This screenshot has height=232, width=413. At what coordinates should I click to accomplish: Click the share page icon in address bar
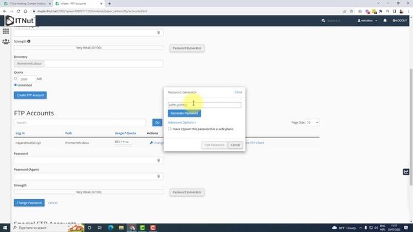tap(345, 12)
